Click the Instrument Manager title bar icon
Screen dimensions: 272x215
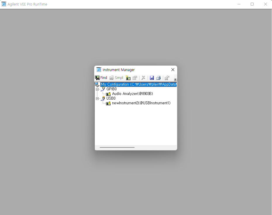point(99,70)
